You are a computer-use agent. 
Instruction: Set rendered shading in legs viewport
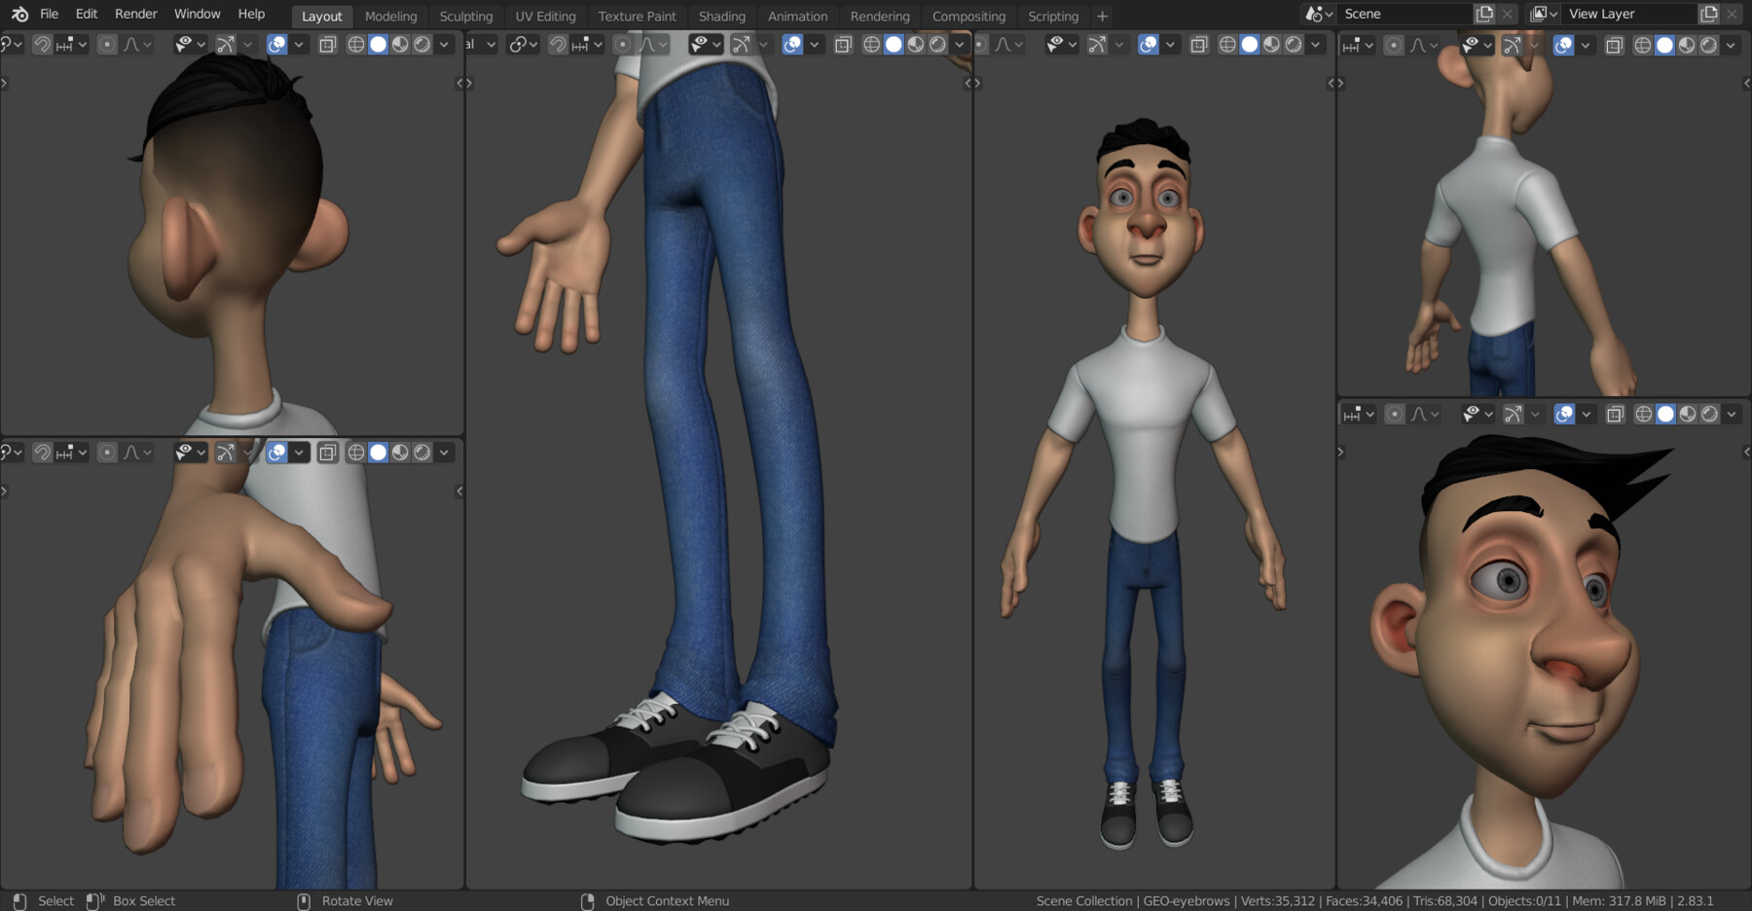pos(938,45)
